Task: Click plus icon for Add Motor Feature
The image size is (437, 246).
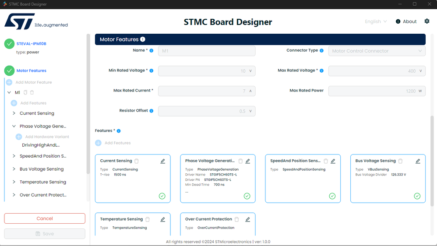Action: [9, 82]
